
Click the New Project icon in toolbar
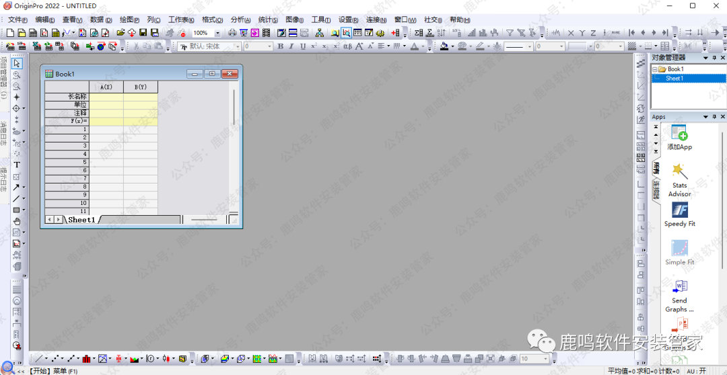point(10,33)
